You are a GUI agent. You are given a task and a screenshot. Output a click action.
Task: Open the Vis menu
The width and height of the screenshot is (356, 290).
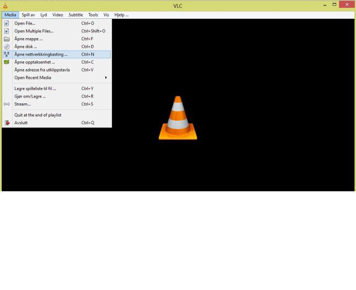click(106, 15)
